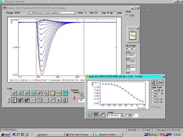Viewport: 183px width, 137px height.
Task: Click the ymin value field
Action: tap(131, 62)
